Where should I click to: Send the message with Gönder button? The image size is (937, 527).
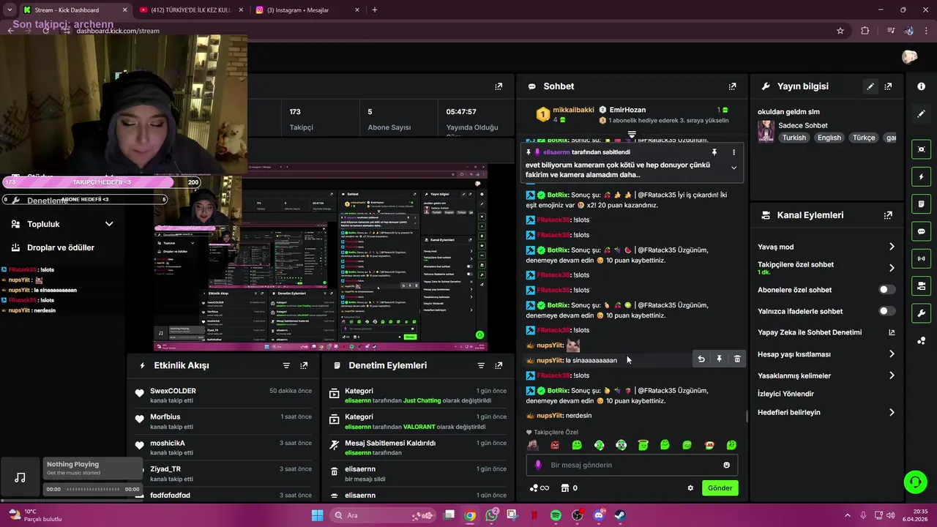click(x=720, y=488)
